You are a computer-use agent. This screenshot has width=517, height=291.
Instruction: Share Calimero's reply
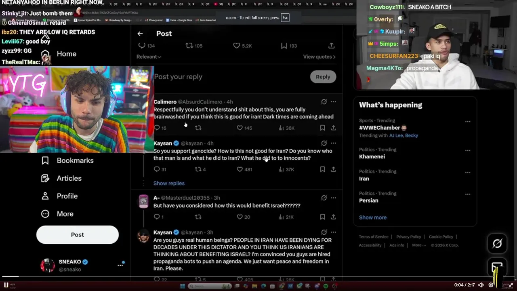(x=333, y=128)
